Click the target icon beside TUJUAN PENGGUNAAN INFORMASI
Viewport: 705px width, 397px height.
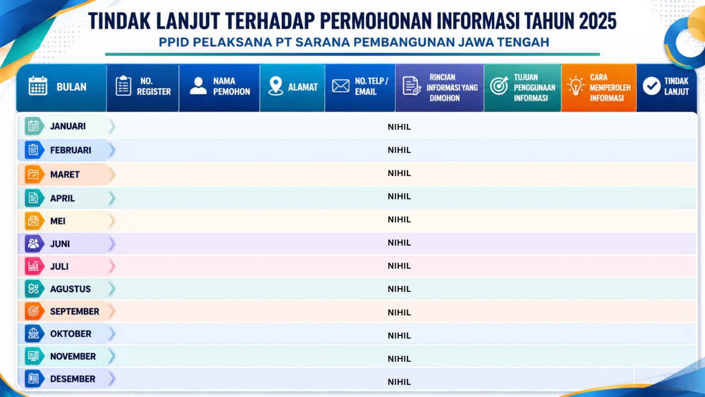pyautogui.click(x=499, y=86)
